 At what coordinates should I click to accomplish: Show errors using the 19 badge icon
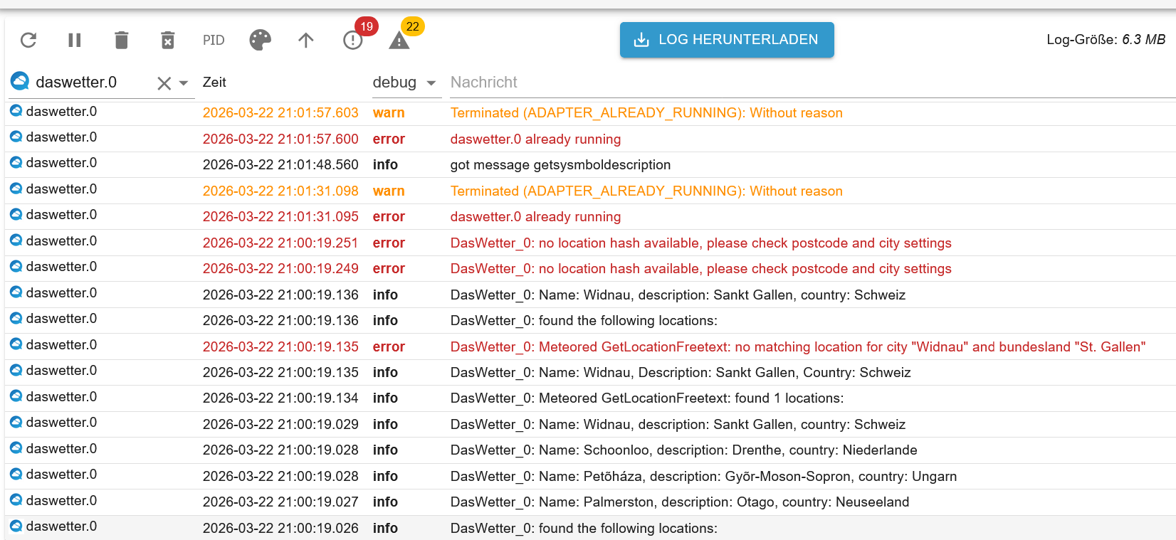coord(353,40)
